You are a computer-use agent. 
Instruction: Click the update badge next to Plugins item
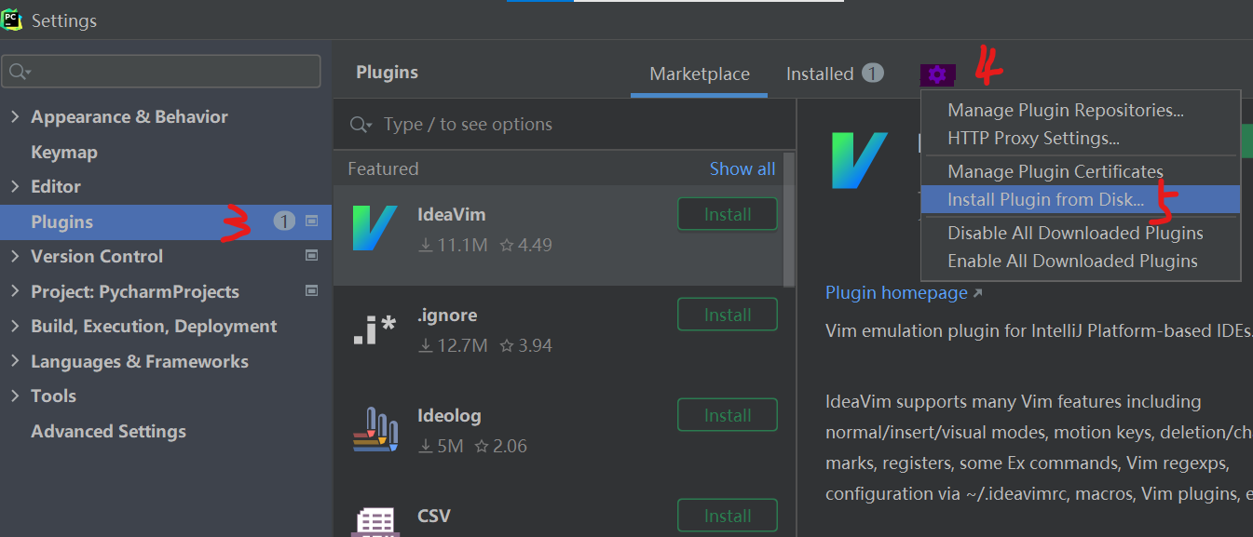(284, 222)
